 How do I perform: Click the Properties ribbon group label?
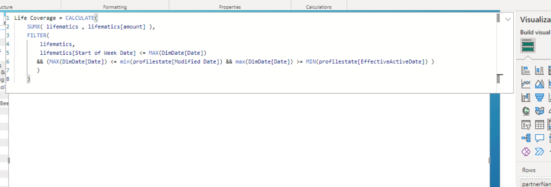tap(230, 7)
